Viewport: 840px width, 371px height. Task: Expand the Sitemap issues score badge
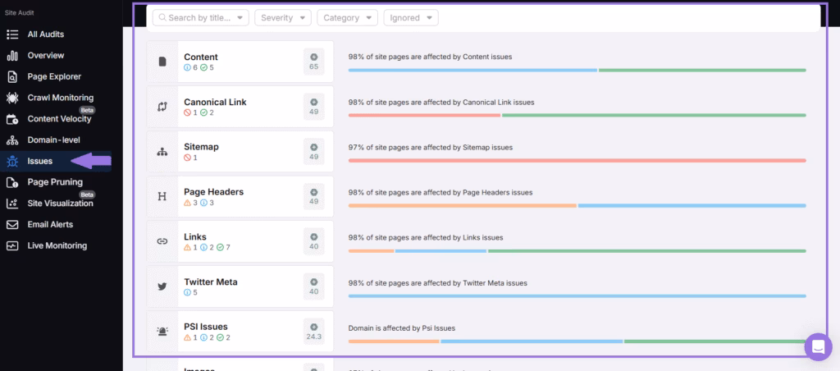coord(313,152)
